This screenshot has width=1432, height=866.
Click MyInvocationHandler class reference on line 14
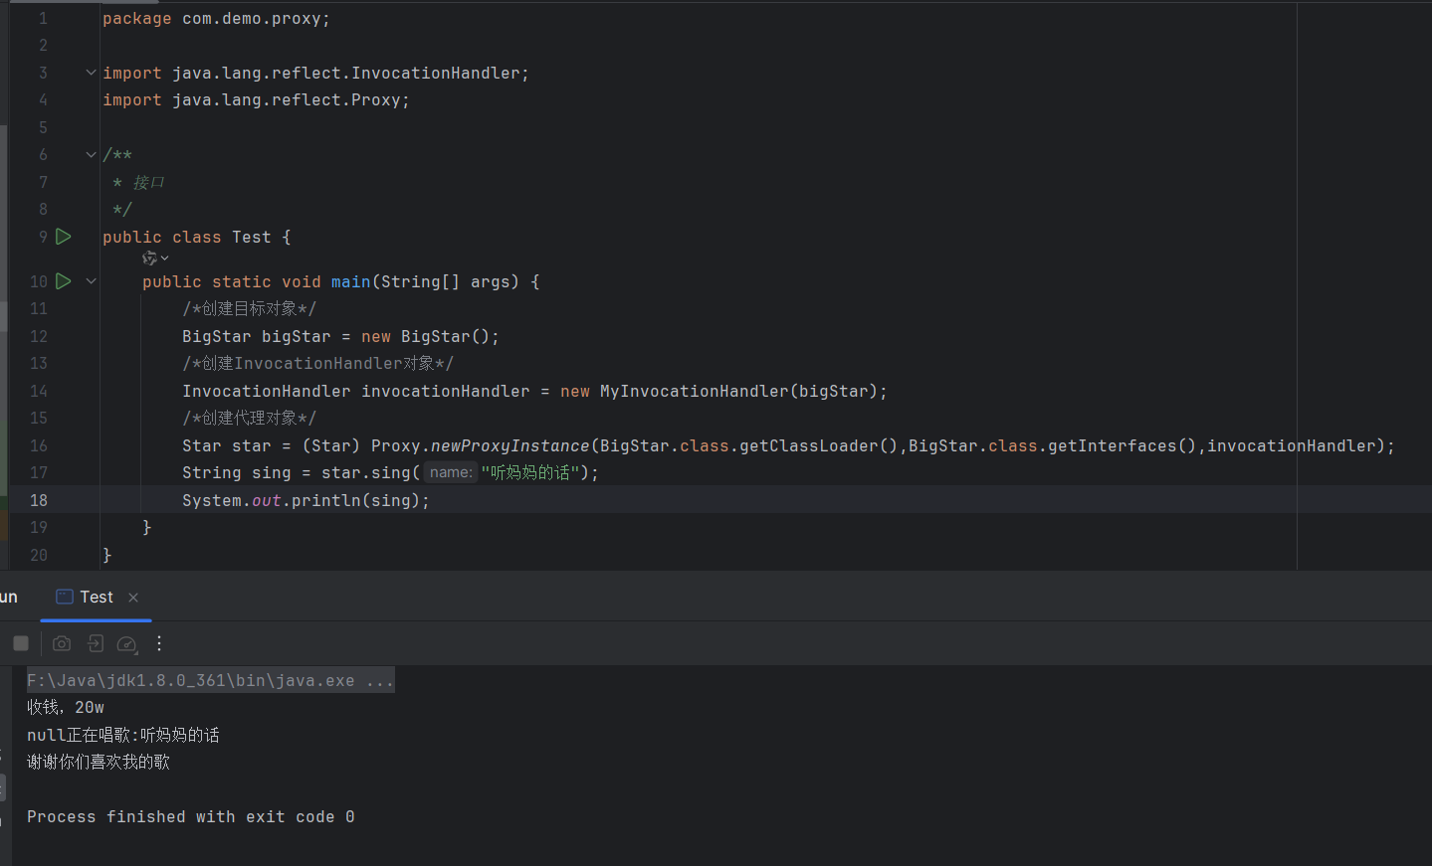694,391
